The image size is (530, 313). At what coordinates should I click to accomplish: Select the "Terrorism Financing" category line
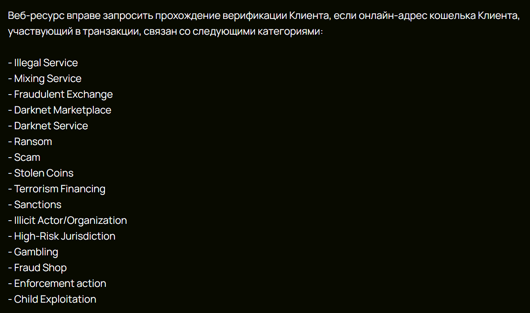coord(59,189)
